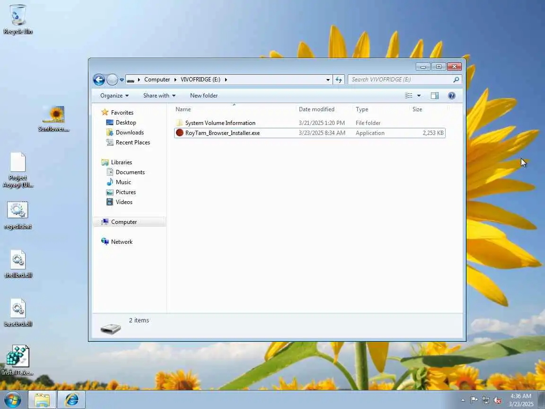The width and height of the screenshot is (545, 409).
Task: Maximize the Explorer window
Action: pyautogui.click(x=439, y=66)
